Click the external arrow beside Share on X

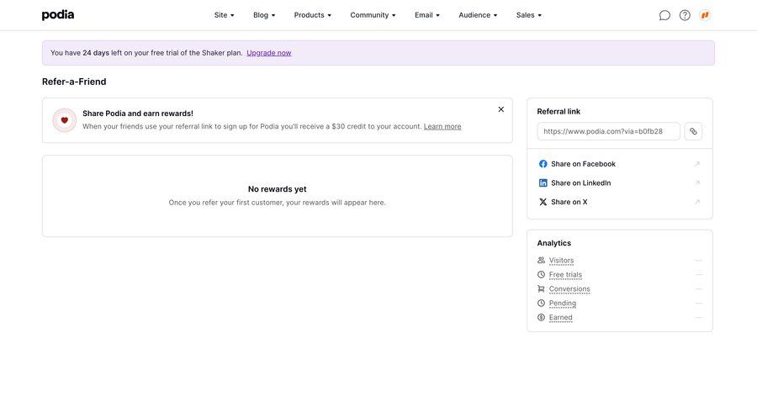[x=697, y=202]
